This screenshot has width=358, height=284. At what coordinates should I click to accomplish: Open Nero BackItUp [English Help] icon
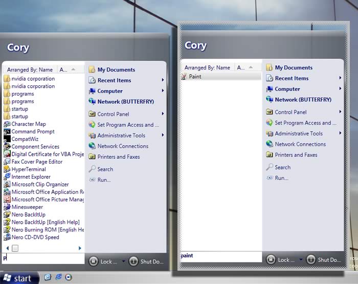[x=7, y=222]
